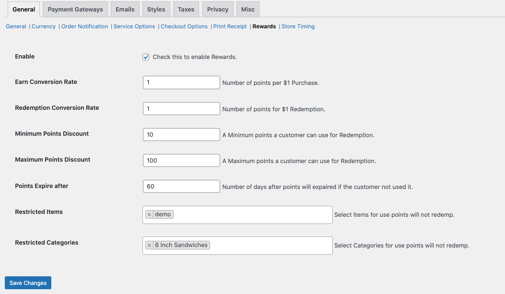Viewport: 505px width, 294px height.
Task: Switch to the Payment Gateways tab
Action: 75,10
